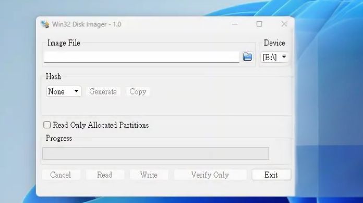Image resolution: width=363 pixels, height=203 pixels.
Task: Open the image file browse folder icon
Action: pos(248,57)
